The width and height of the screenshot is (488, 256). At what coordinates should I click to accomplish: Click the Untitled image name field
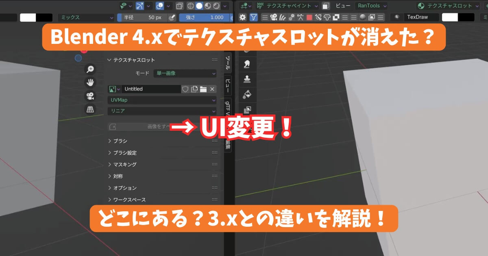coord(151,89)
